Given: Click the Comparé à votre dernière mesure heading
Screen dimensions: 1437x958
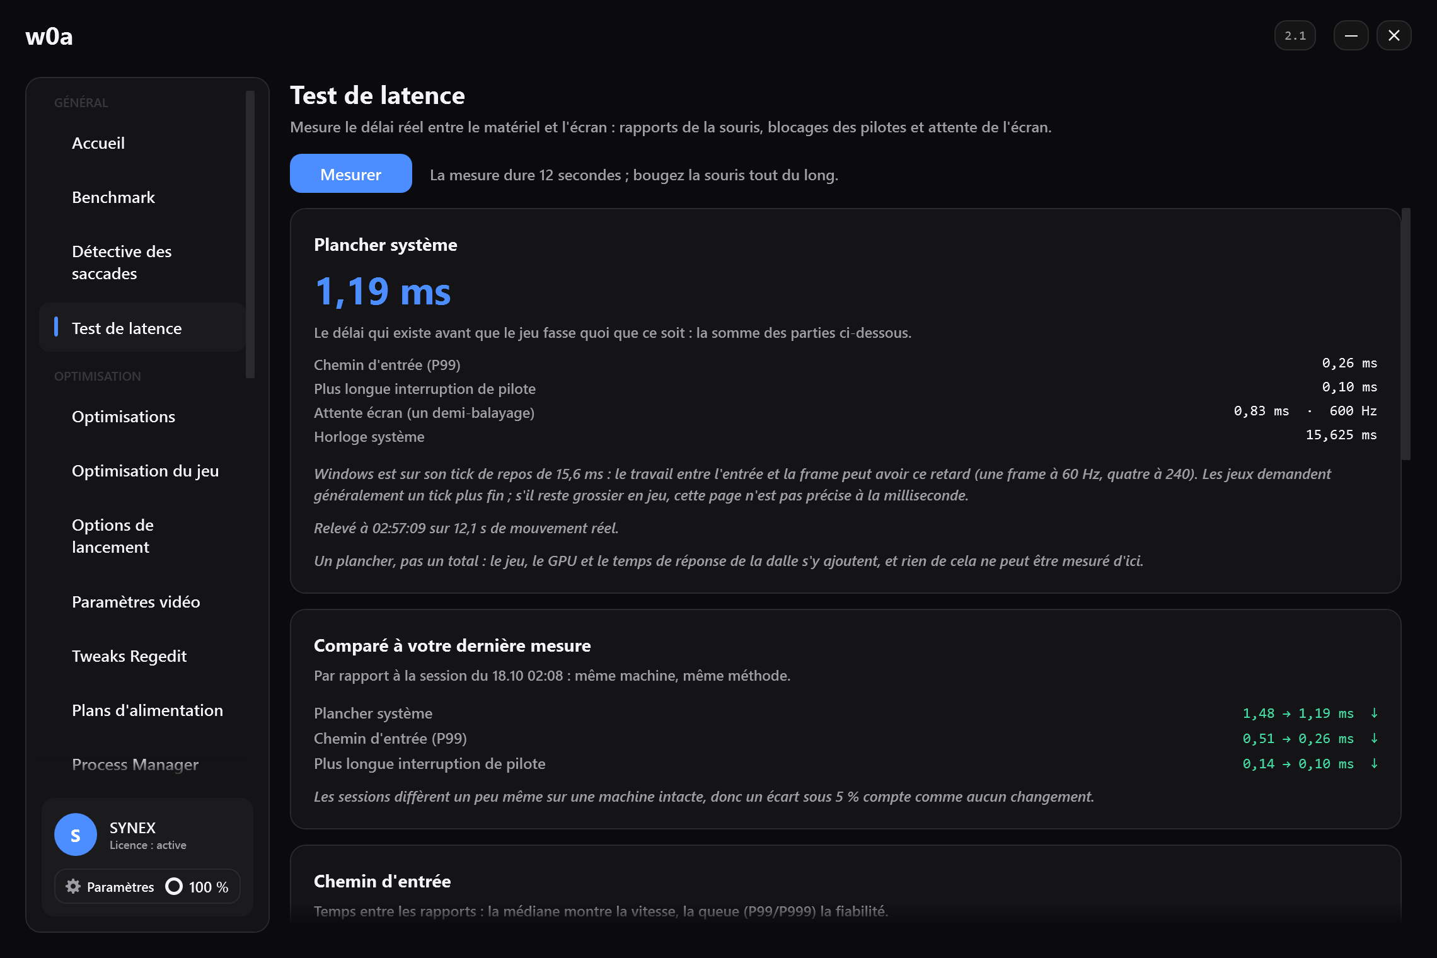Looking at the screenshot, I should pyautogui.click(x=452, y=645).
